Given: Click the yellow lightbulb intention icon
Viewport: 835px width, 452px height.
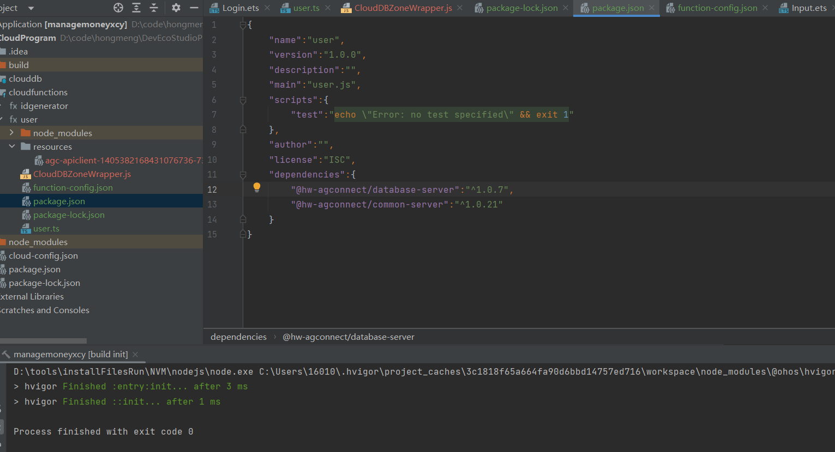Looking at the screenshot, I should coord(257,188).
